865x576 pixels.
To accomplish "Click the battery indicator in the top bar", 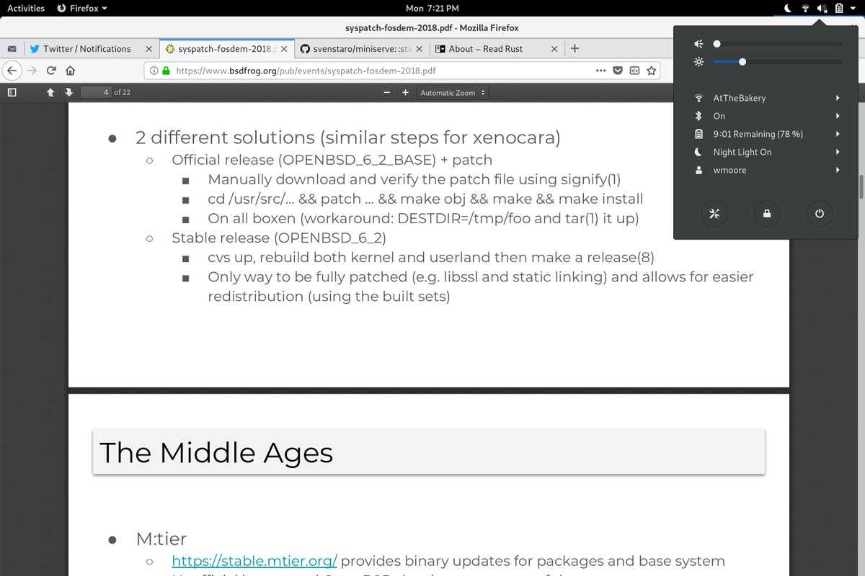I will click(839, 8).
